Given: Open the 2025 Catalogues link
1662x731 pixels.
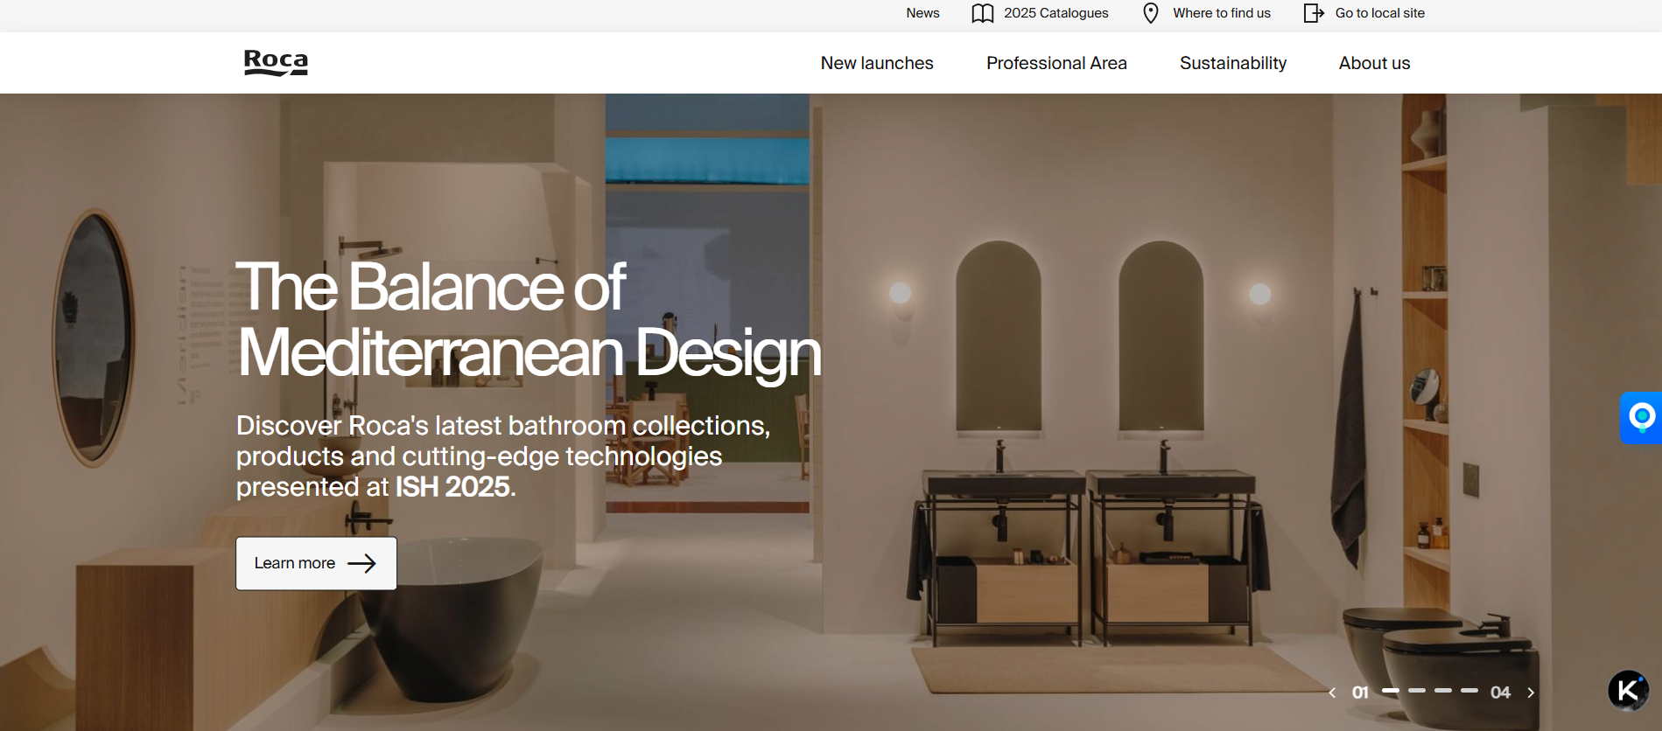Looking at the screenshot, I should click(1055, 13).
